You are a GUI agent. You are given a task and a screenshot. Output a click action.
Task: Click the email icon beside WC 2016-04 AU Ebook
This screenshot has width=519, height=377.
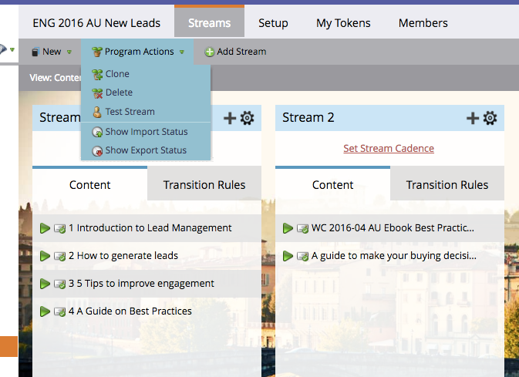tap(302, 228)
